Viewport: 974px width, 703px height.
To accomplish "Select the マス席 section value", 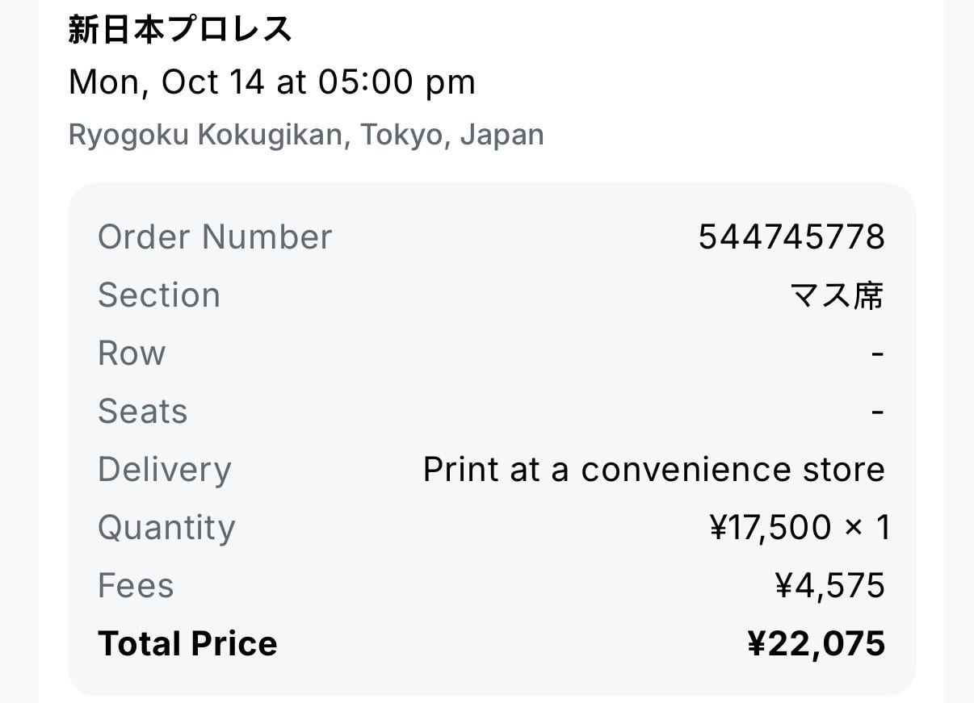I will click(838, 295).
